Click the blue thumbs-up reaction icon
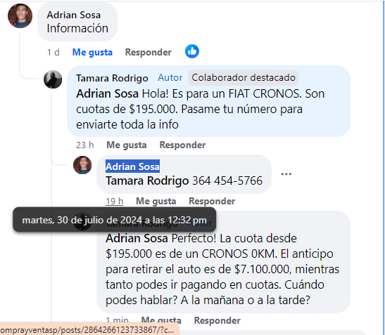The image size is (385, 335). pos(192,51)
